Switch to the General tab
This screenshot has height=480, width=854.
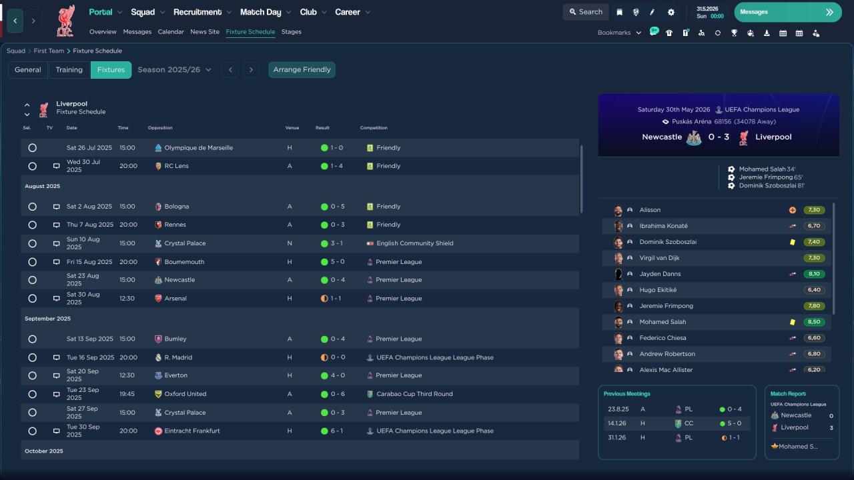tap(28, 70)
